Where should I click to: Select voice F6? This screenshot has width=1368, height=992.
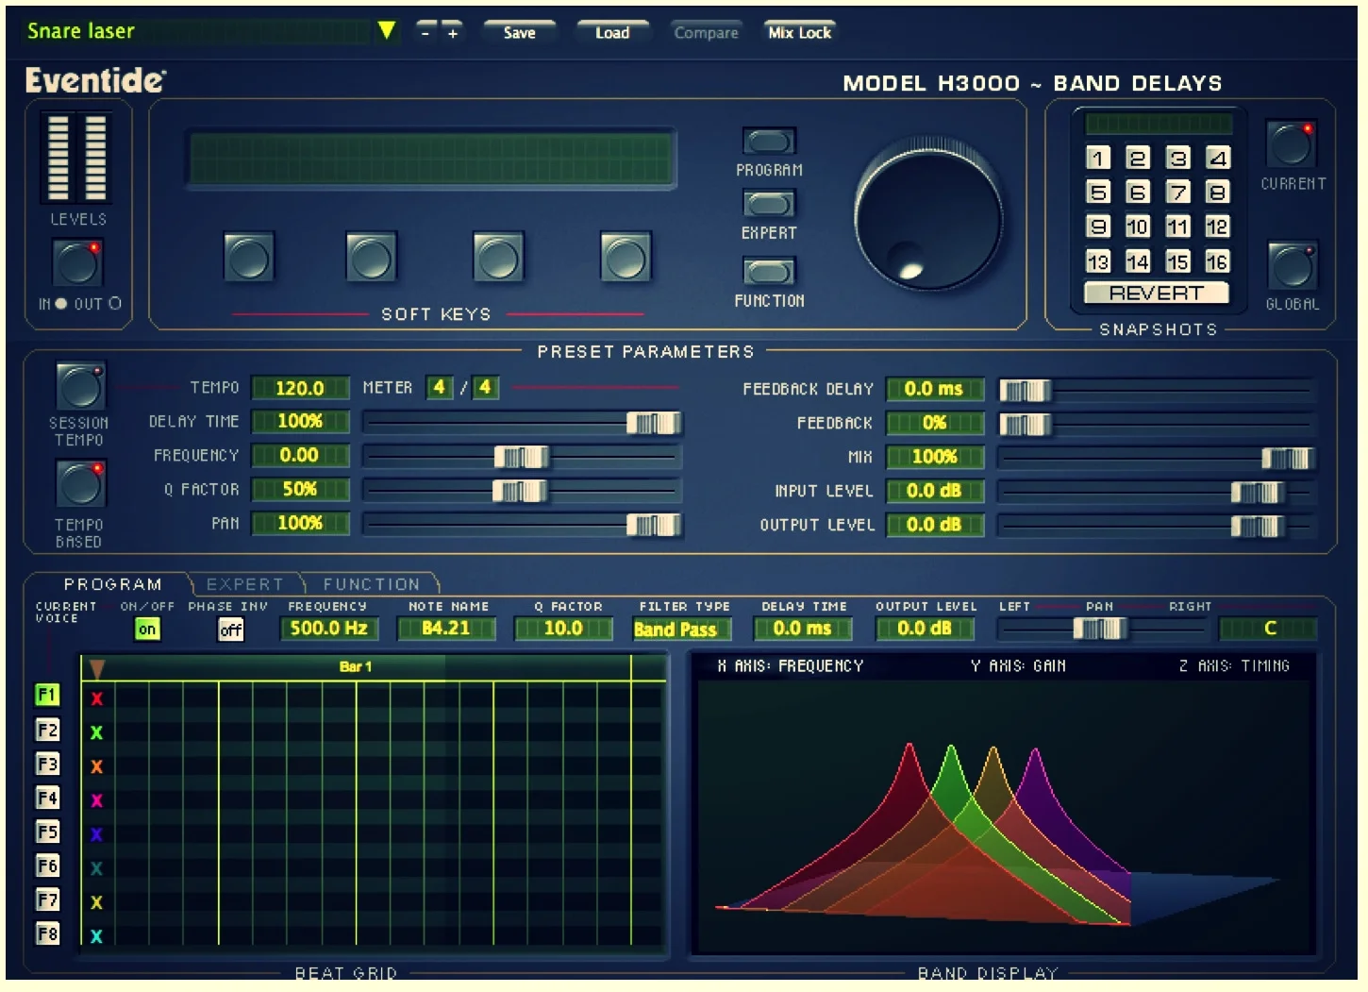(x=47, y=866)
